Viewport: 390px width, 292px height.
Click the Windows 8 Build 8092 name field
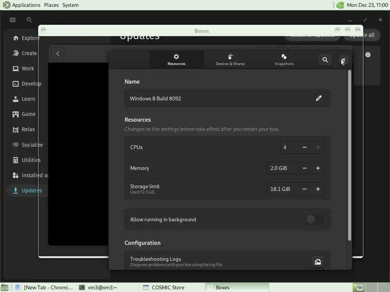227,98
